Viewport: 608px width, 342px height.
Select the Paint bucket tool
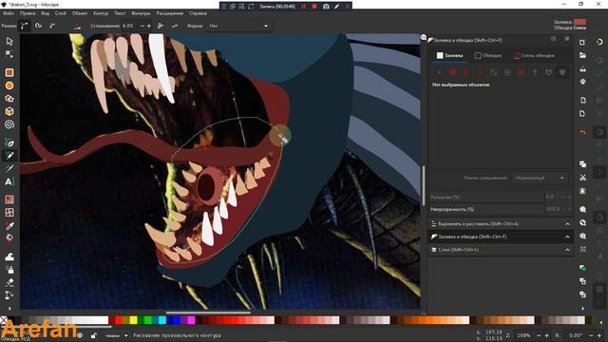(x=9, y=238)
